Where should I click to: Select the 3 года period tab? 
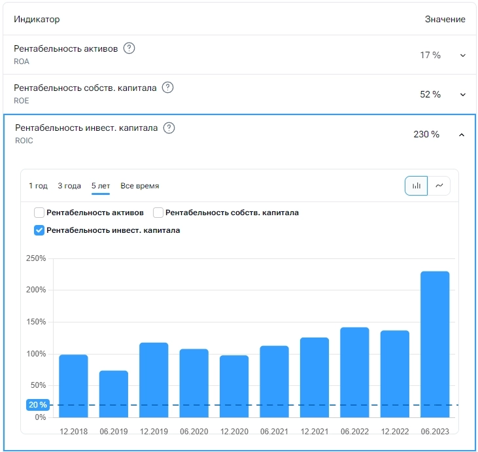(x=69, y=186)
